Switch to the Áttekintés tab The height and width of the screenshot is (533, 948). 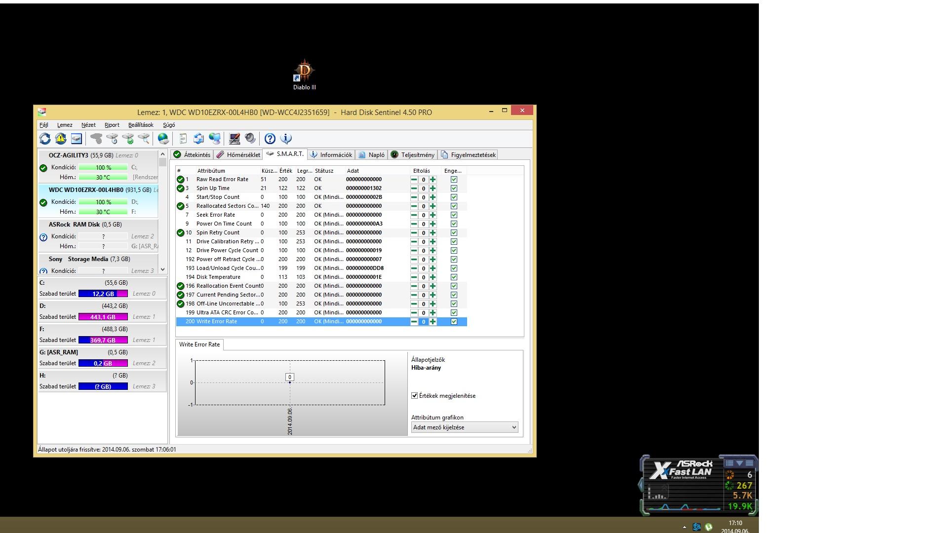[192, 155]
